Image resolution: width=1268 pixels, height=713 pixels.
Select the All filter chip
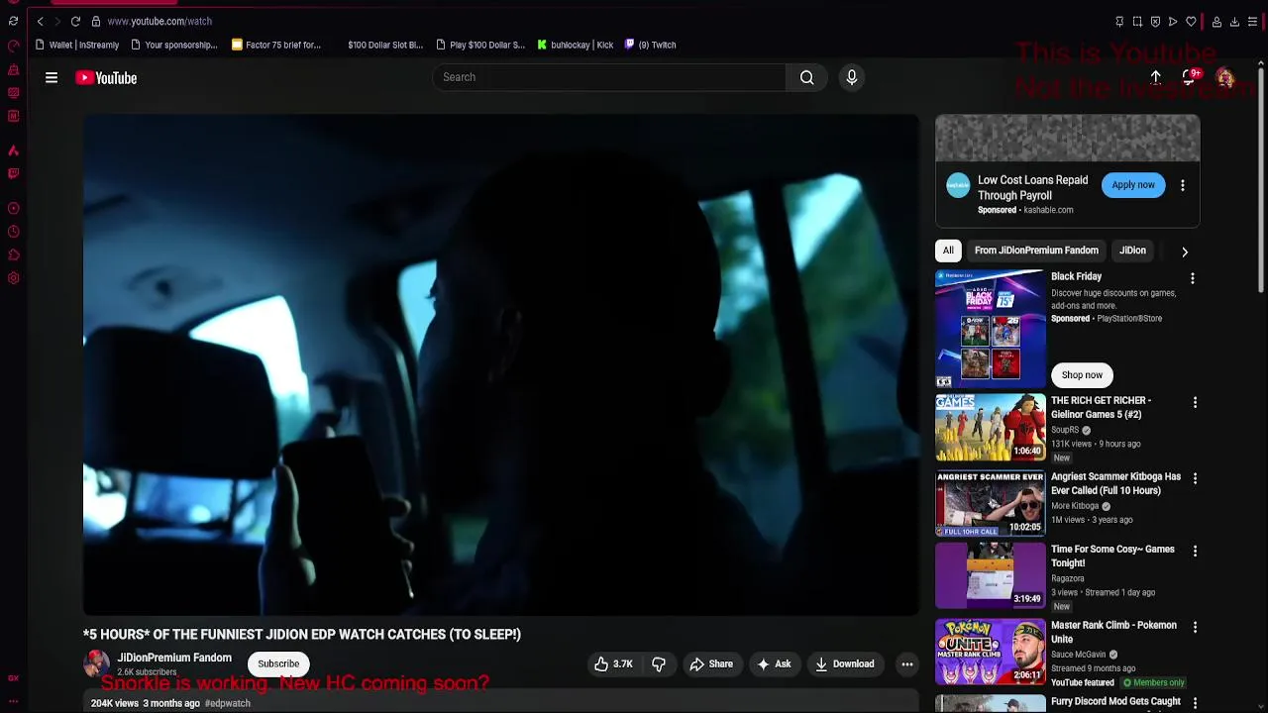tap(948, 251)
